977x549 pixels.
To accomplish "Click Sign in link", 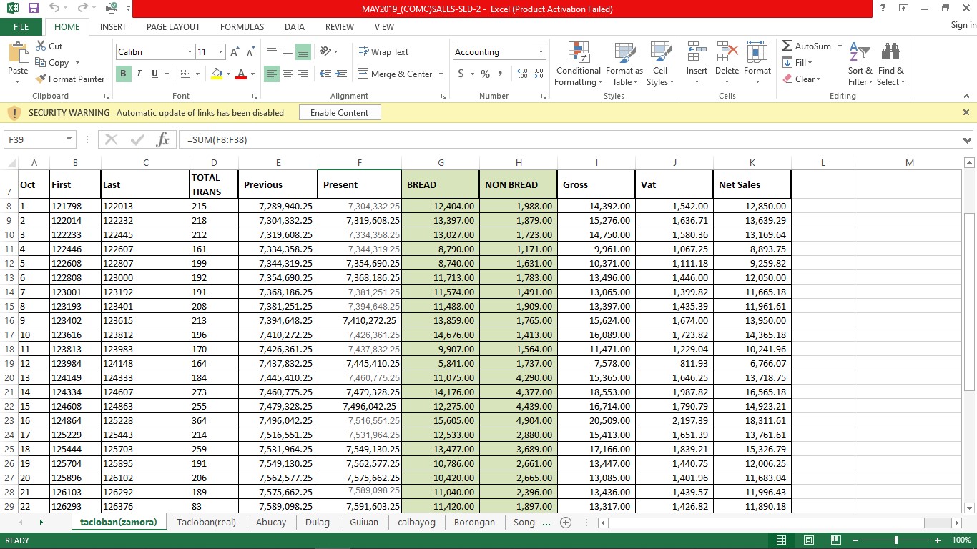I will click(963, 26).
